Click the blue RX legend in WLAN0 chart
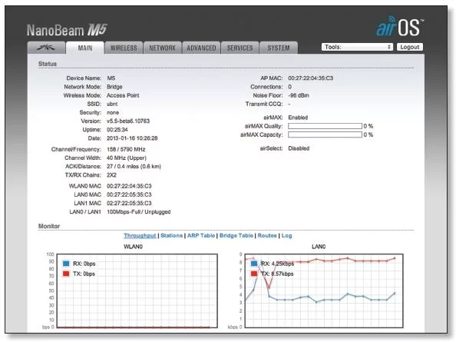This screenshot has width=456, height=342. pyautogui.click(x=66, y=264)
